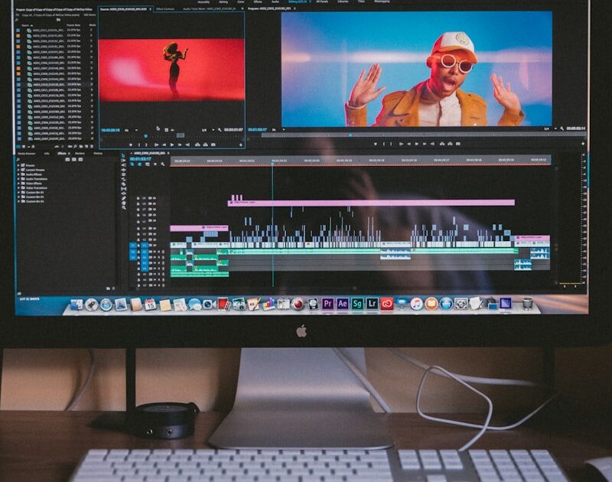Launch Adobe Creative Cloud from the Dock
Screen dimensions: 612x482
pos(387,304)
